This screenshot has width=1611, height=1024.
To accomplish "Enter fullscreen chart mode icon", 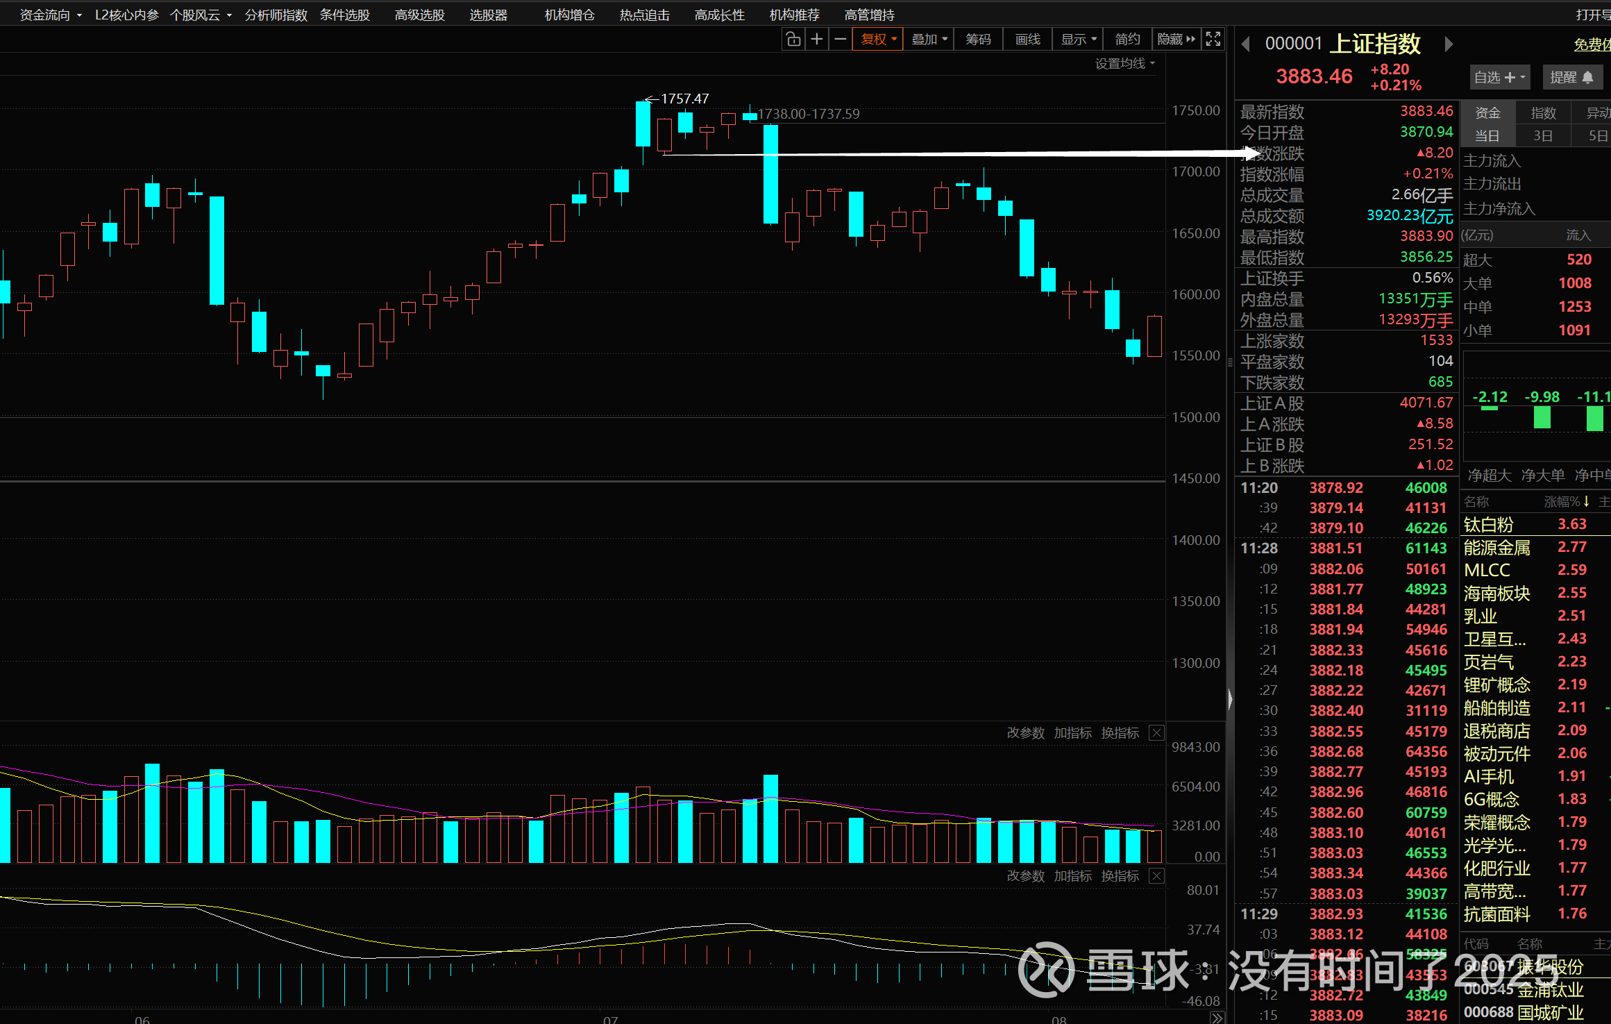I will pos(1213,40).
